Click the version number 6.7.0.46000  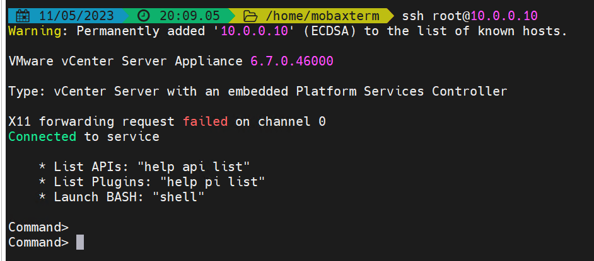point(291,61)
